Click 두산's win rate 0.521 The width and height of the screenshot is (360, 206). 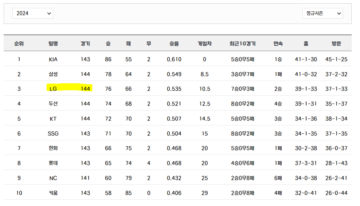coord(174,104)
